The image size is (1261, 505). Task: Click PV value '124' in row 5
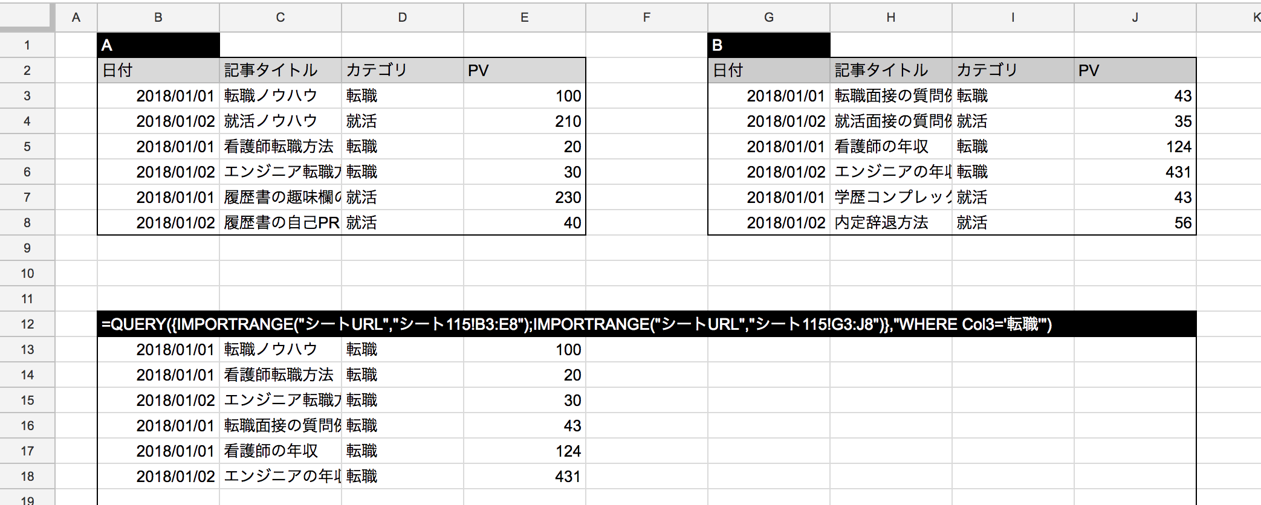tap(1135, 147)
